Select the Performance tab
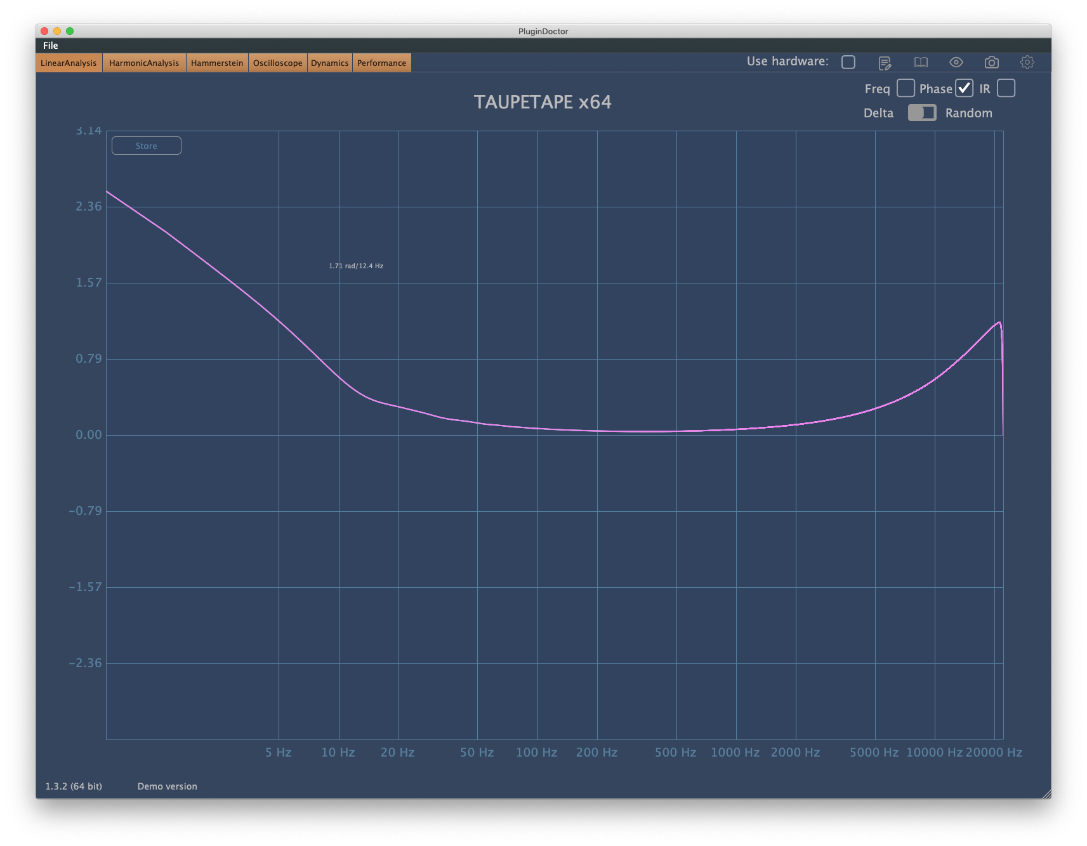This screenshot has height=846, width=1087. pos(381,63)
